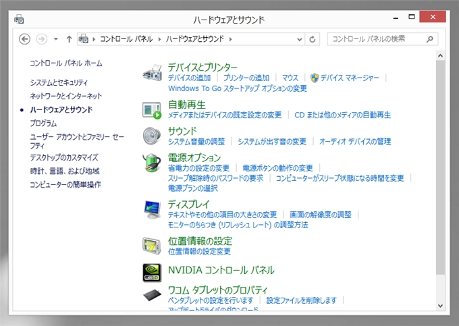Viewport: 459px width, 326px height.
Task: Open the マウス settings link
Action: tap(290, 78)
